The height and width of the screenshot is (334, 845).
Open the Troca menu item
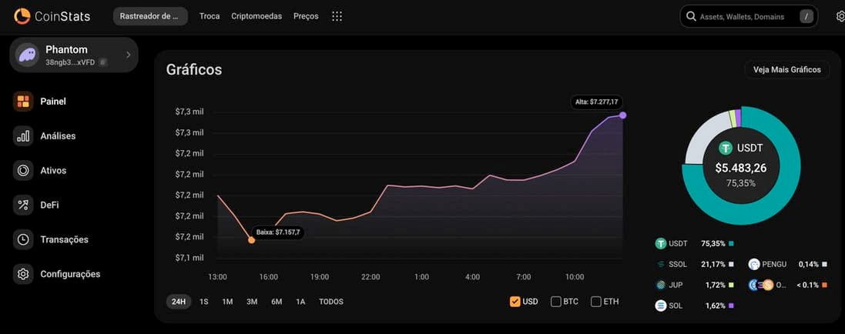[210, 16]
